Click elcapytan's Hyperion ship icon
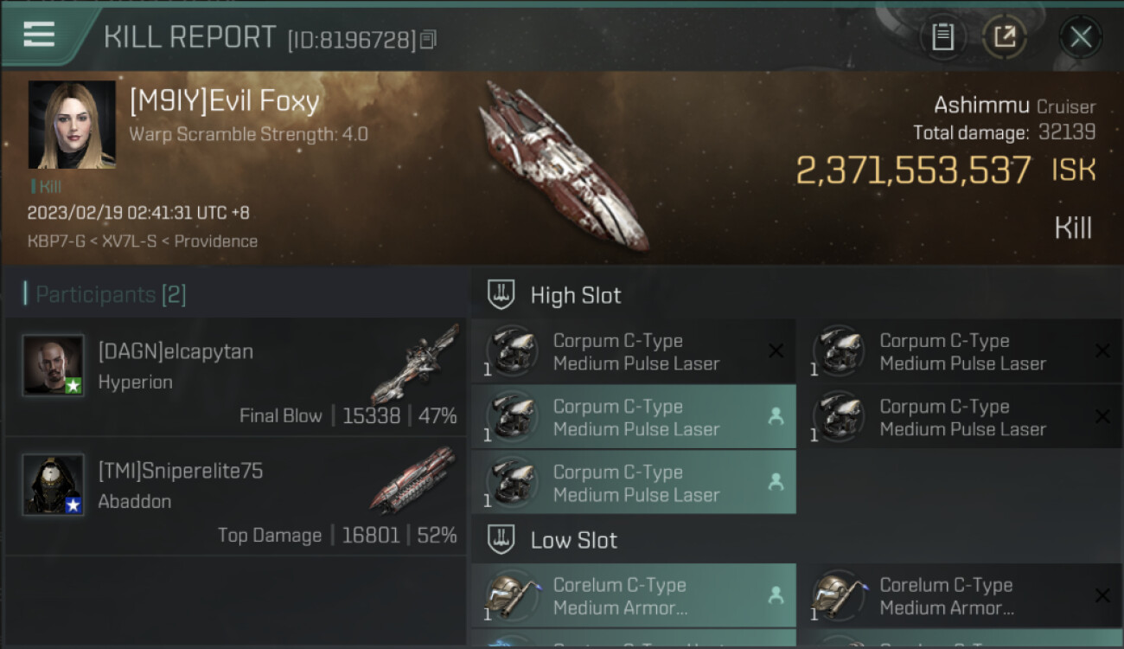The height and width of the screenshot is (649, 1124). coord(415,363)
